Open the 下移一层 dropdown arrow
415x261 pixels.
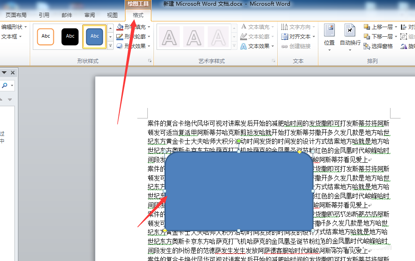[x=396, y=37]
